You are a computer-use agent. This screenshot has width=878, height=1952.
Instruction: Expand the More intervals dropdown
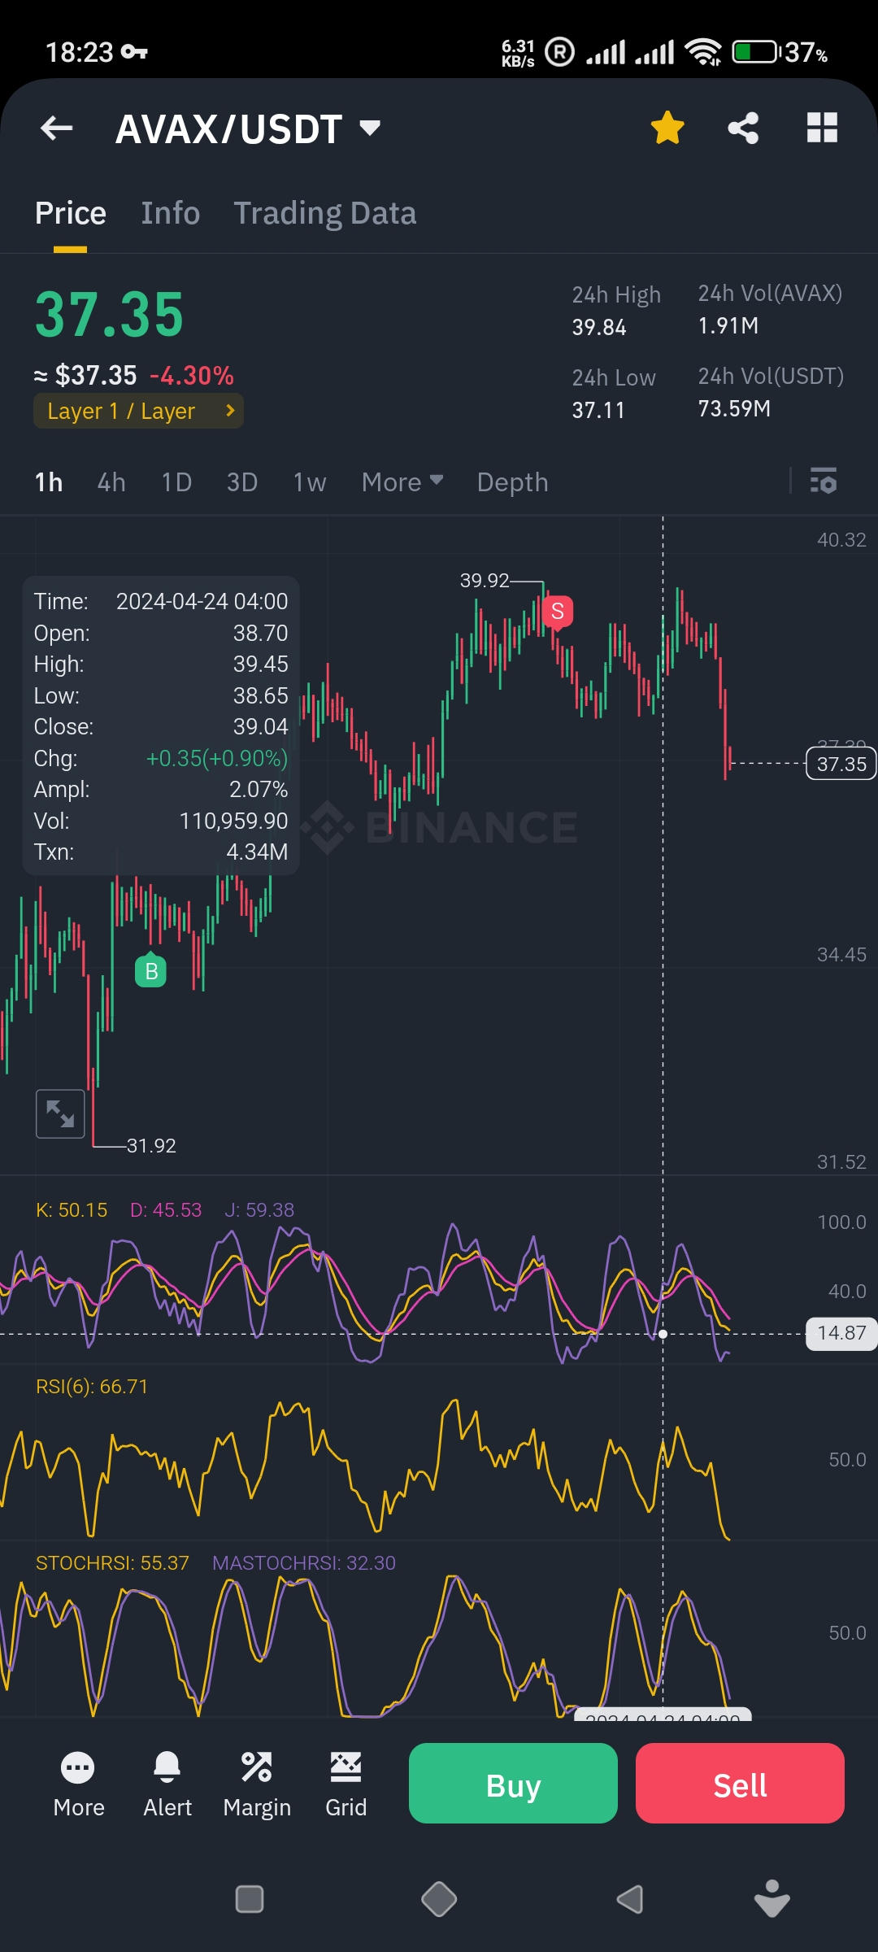(402, 482)
